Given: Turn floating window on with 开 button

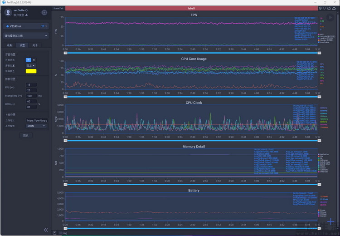Looking at the screenshot, I should pos(29,60).
